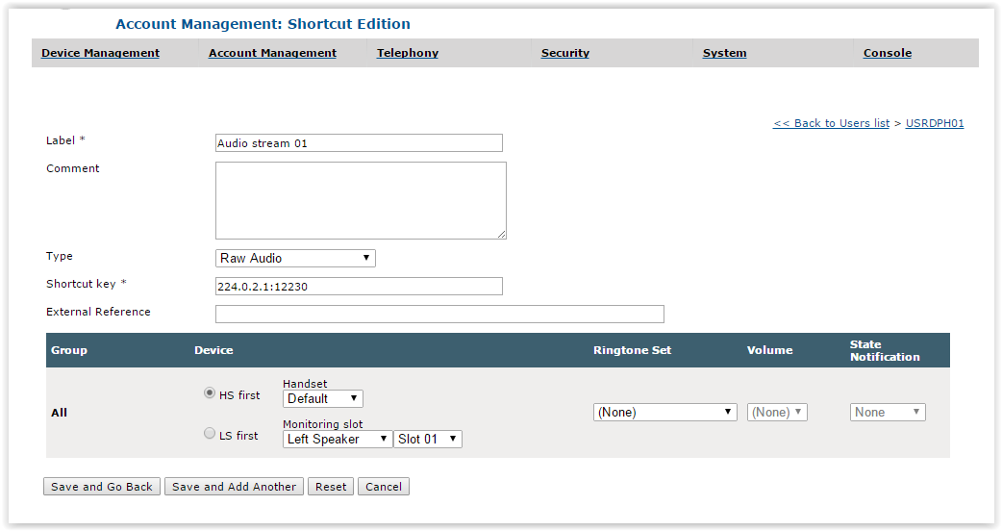The height and width of the screenshot is (531, 1002).
Task: Open the Left Speaker monitoring dropdown
Action: click(338, 439)
